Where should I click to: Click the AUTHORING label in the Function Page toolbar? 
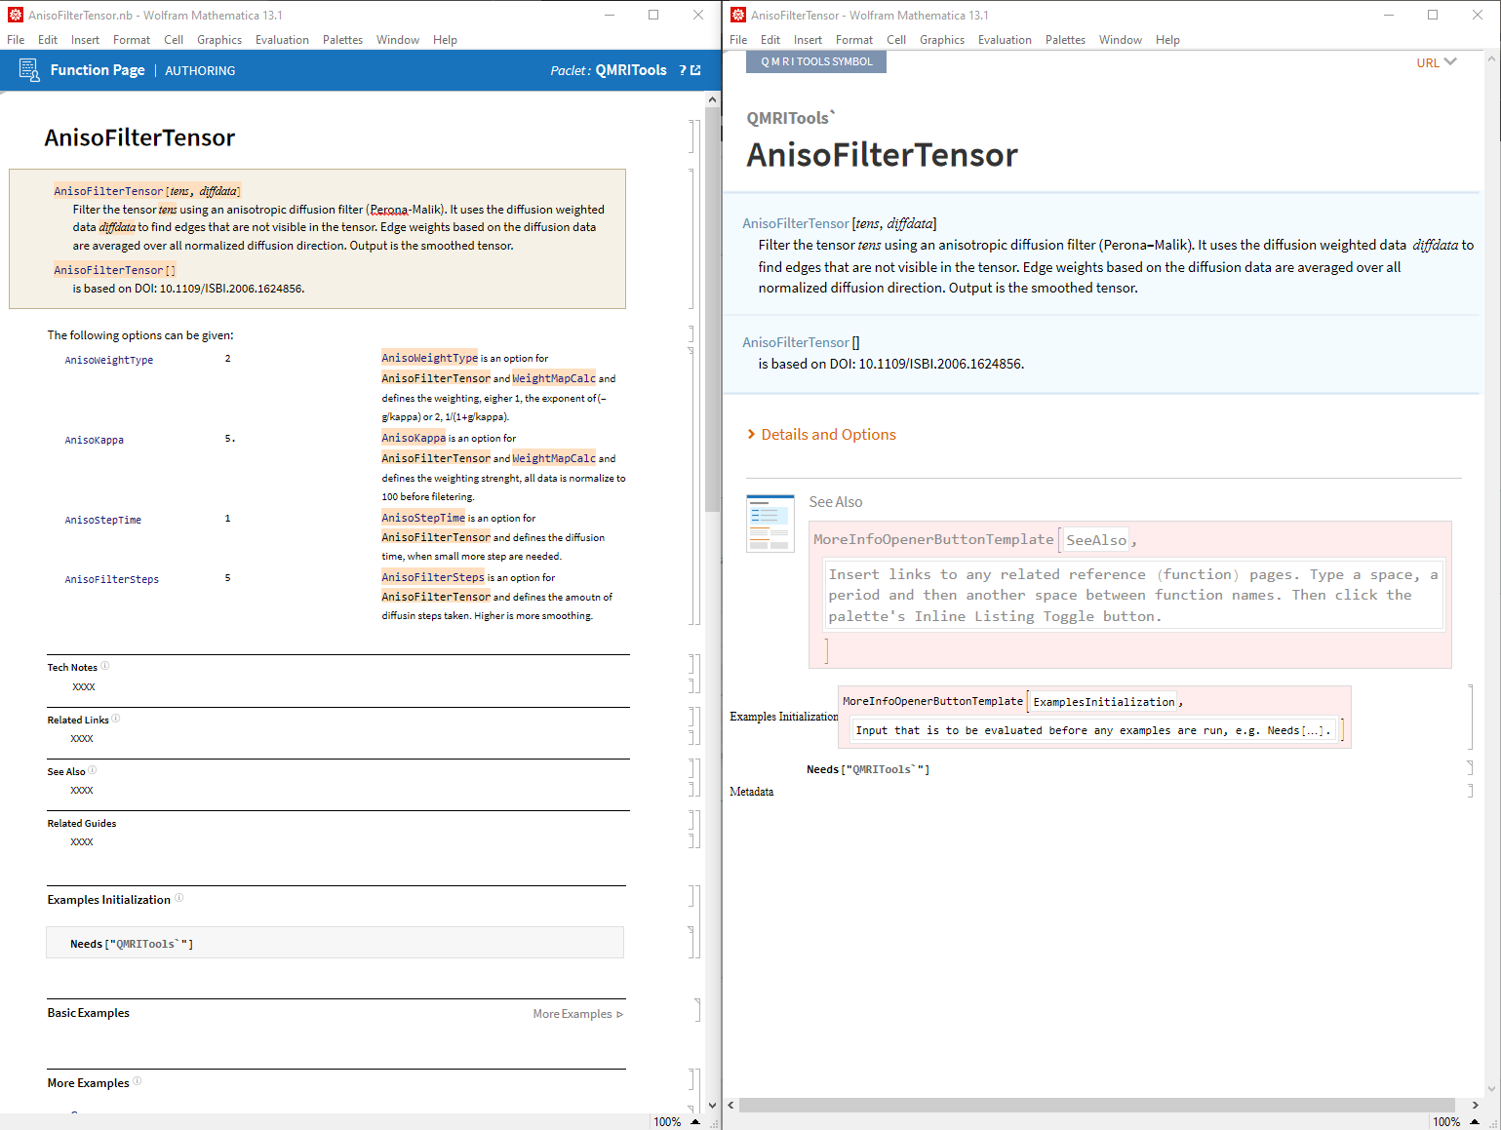(200, 71)
